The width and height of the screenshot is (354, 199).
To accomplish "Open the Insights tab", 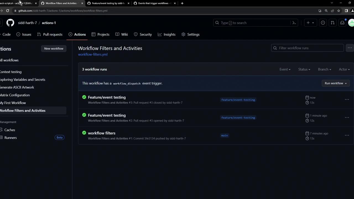I will click(166, 34).
